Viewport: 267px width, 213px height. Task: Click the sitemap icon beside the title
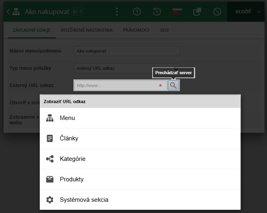click(16, 12)
